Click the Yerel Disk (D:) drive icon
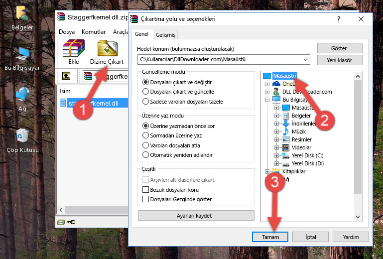This screenshot has width=383, height=259. (x=286, y=164)
